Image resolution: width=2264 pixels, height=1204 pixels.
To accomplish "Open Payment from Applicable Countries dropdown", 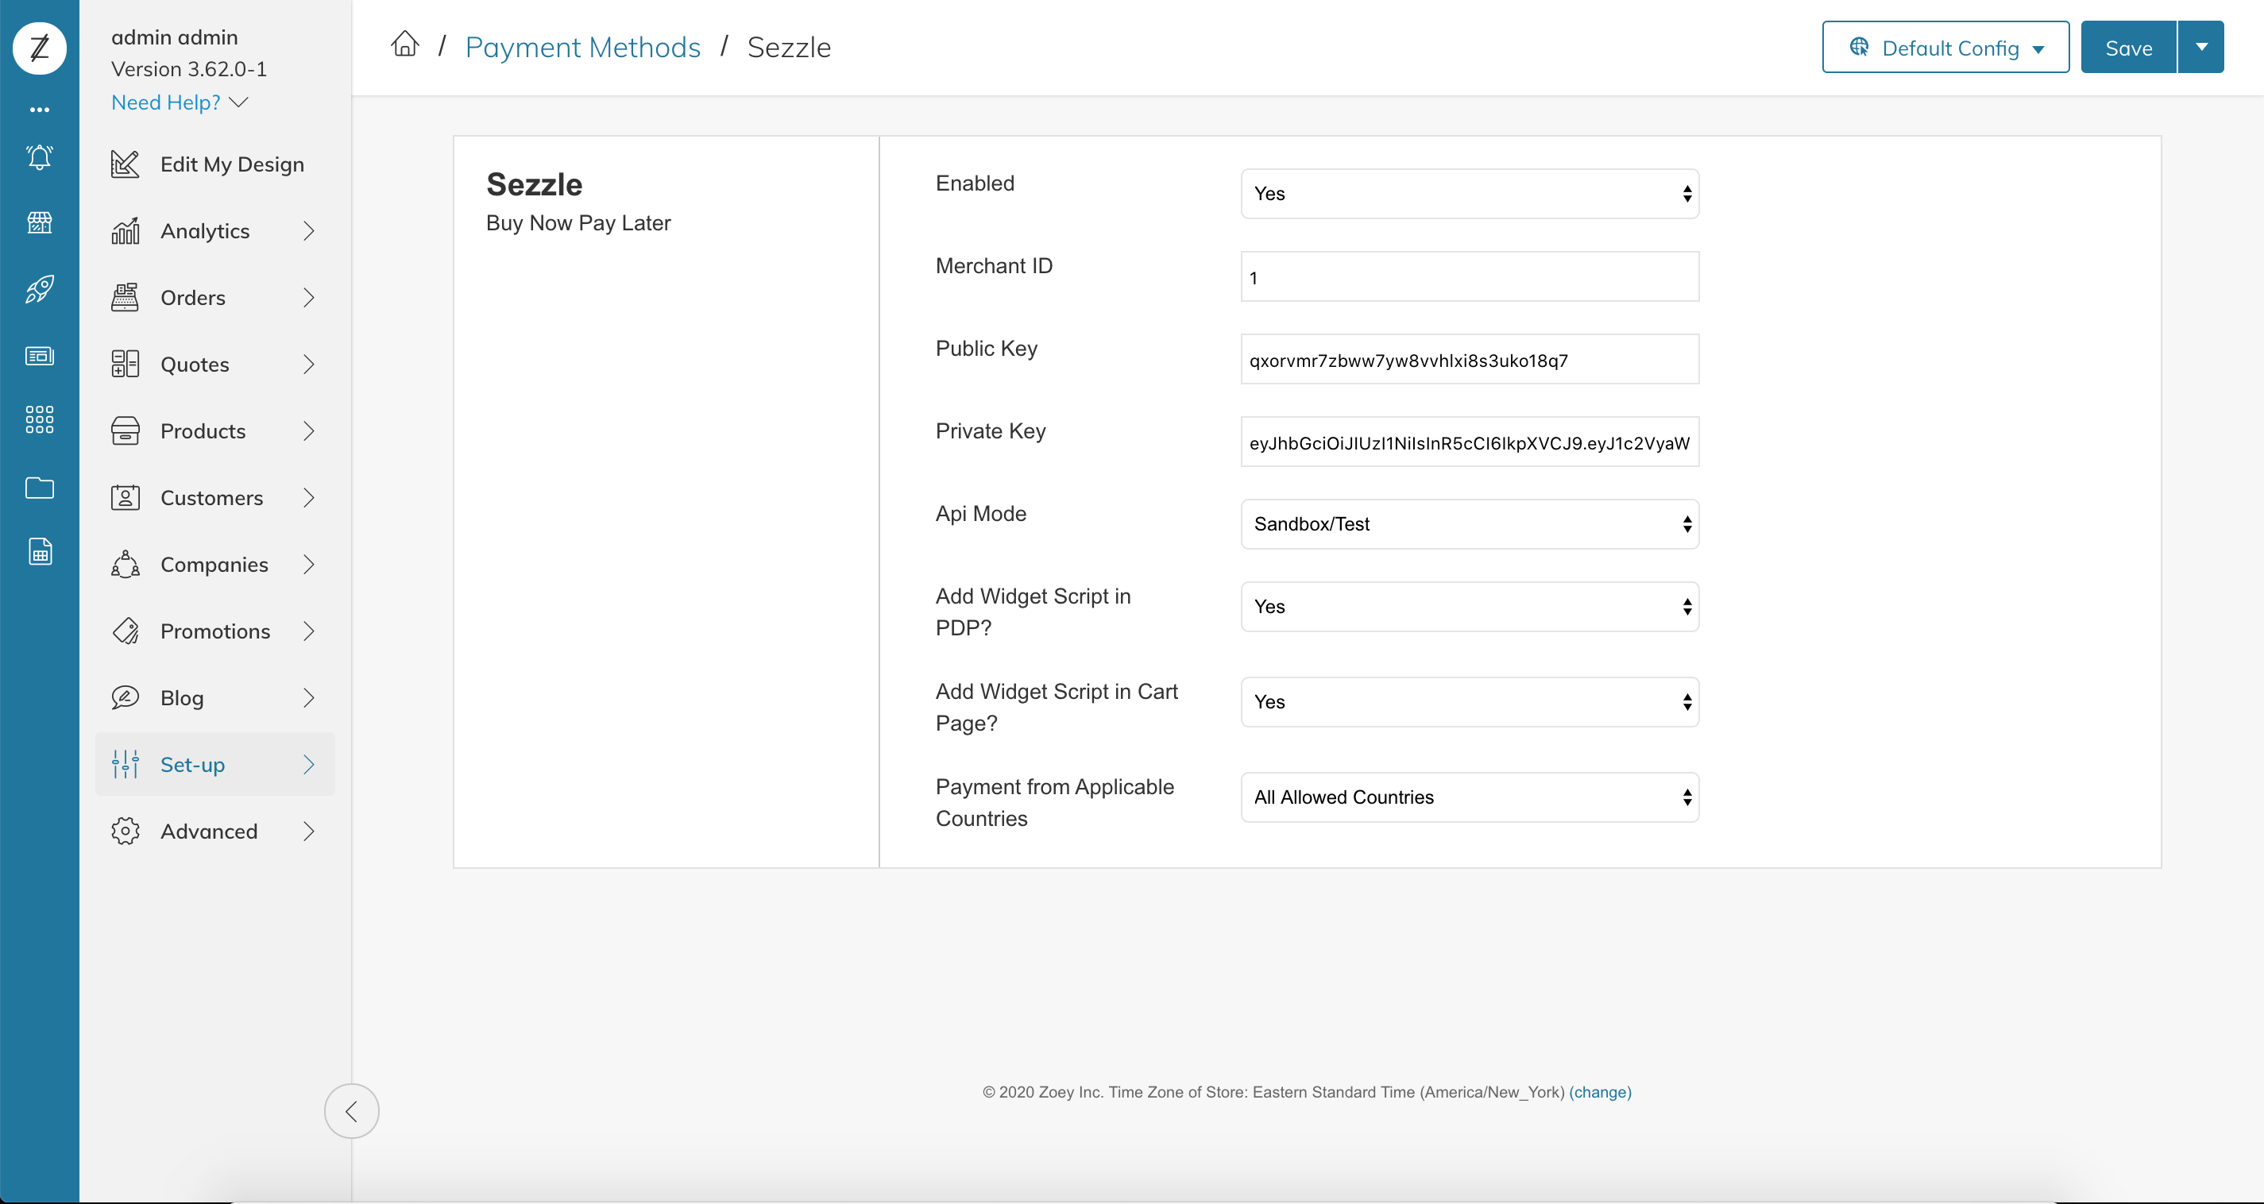I will (x=1469, y=797).
